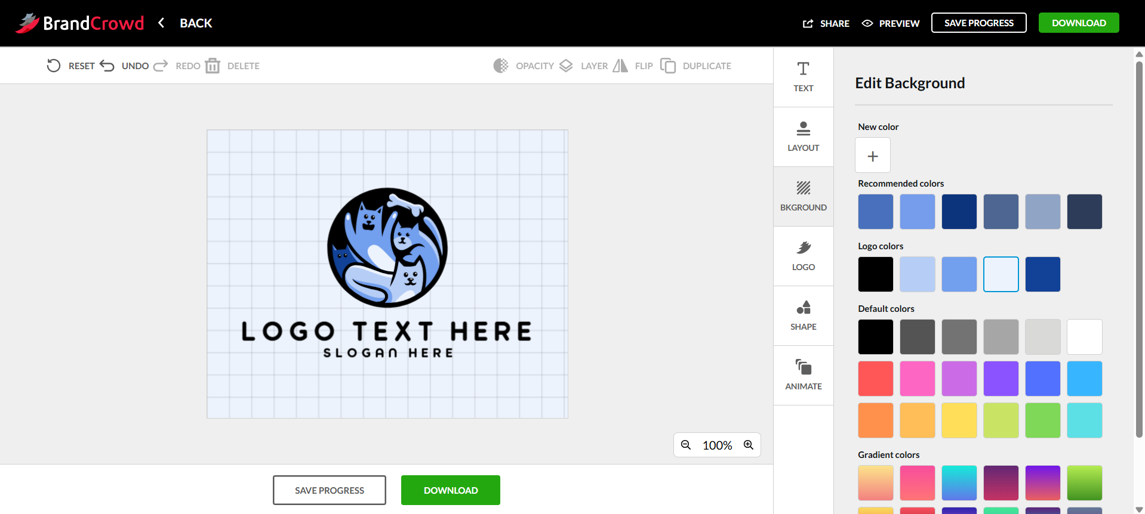Zoom in with the plus magnifier

coord(749,445)
